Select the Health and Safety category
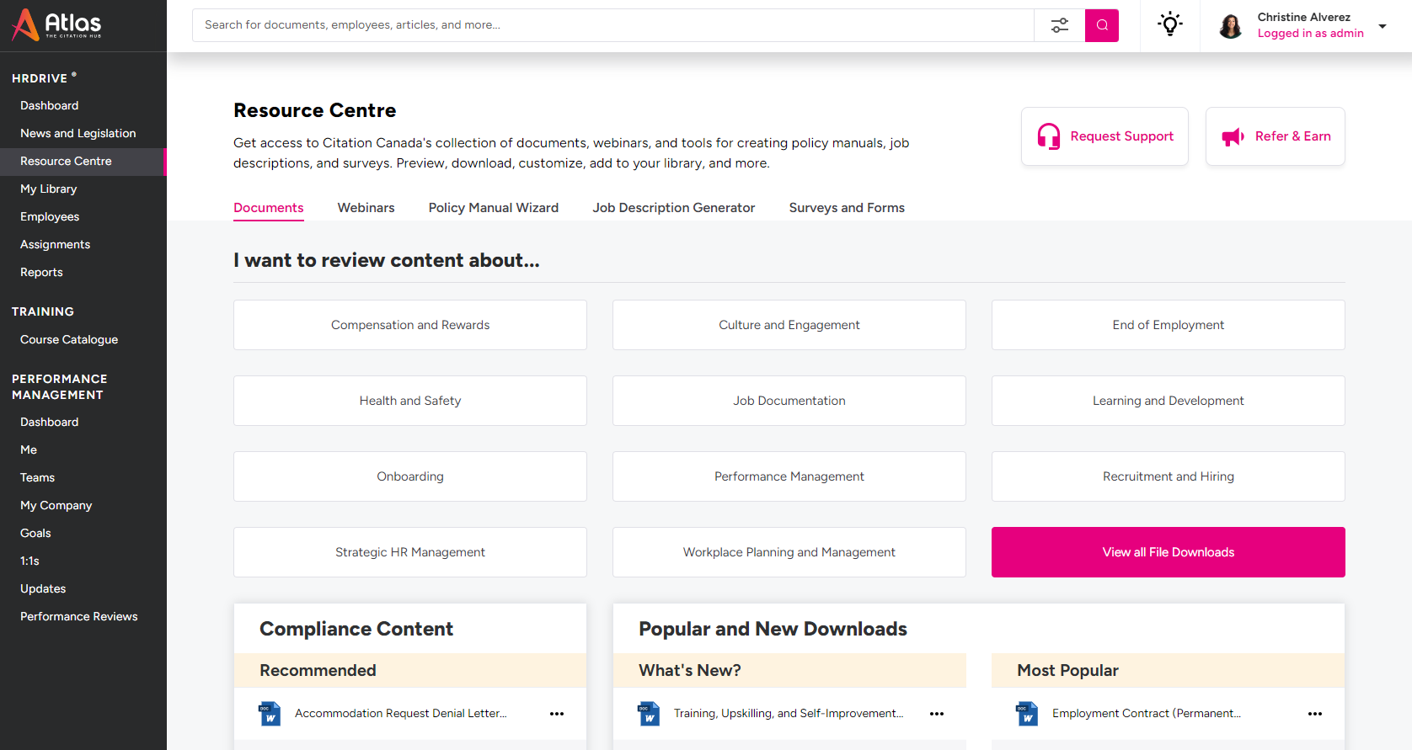This screenshot has height=750, width=1412. tap(410, 401)
